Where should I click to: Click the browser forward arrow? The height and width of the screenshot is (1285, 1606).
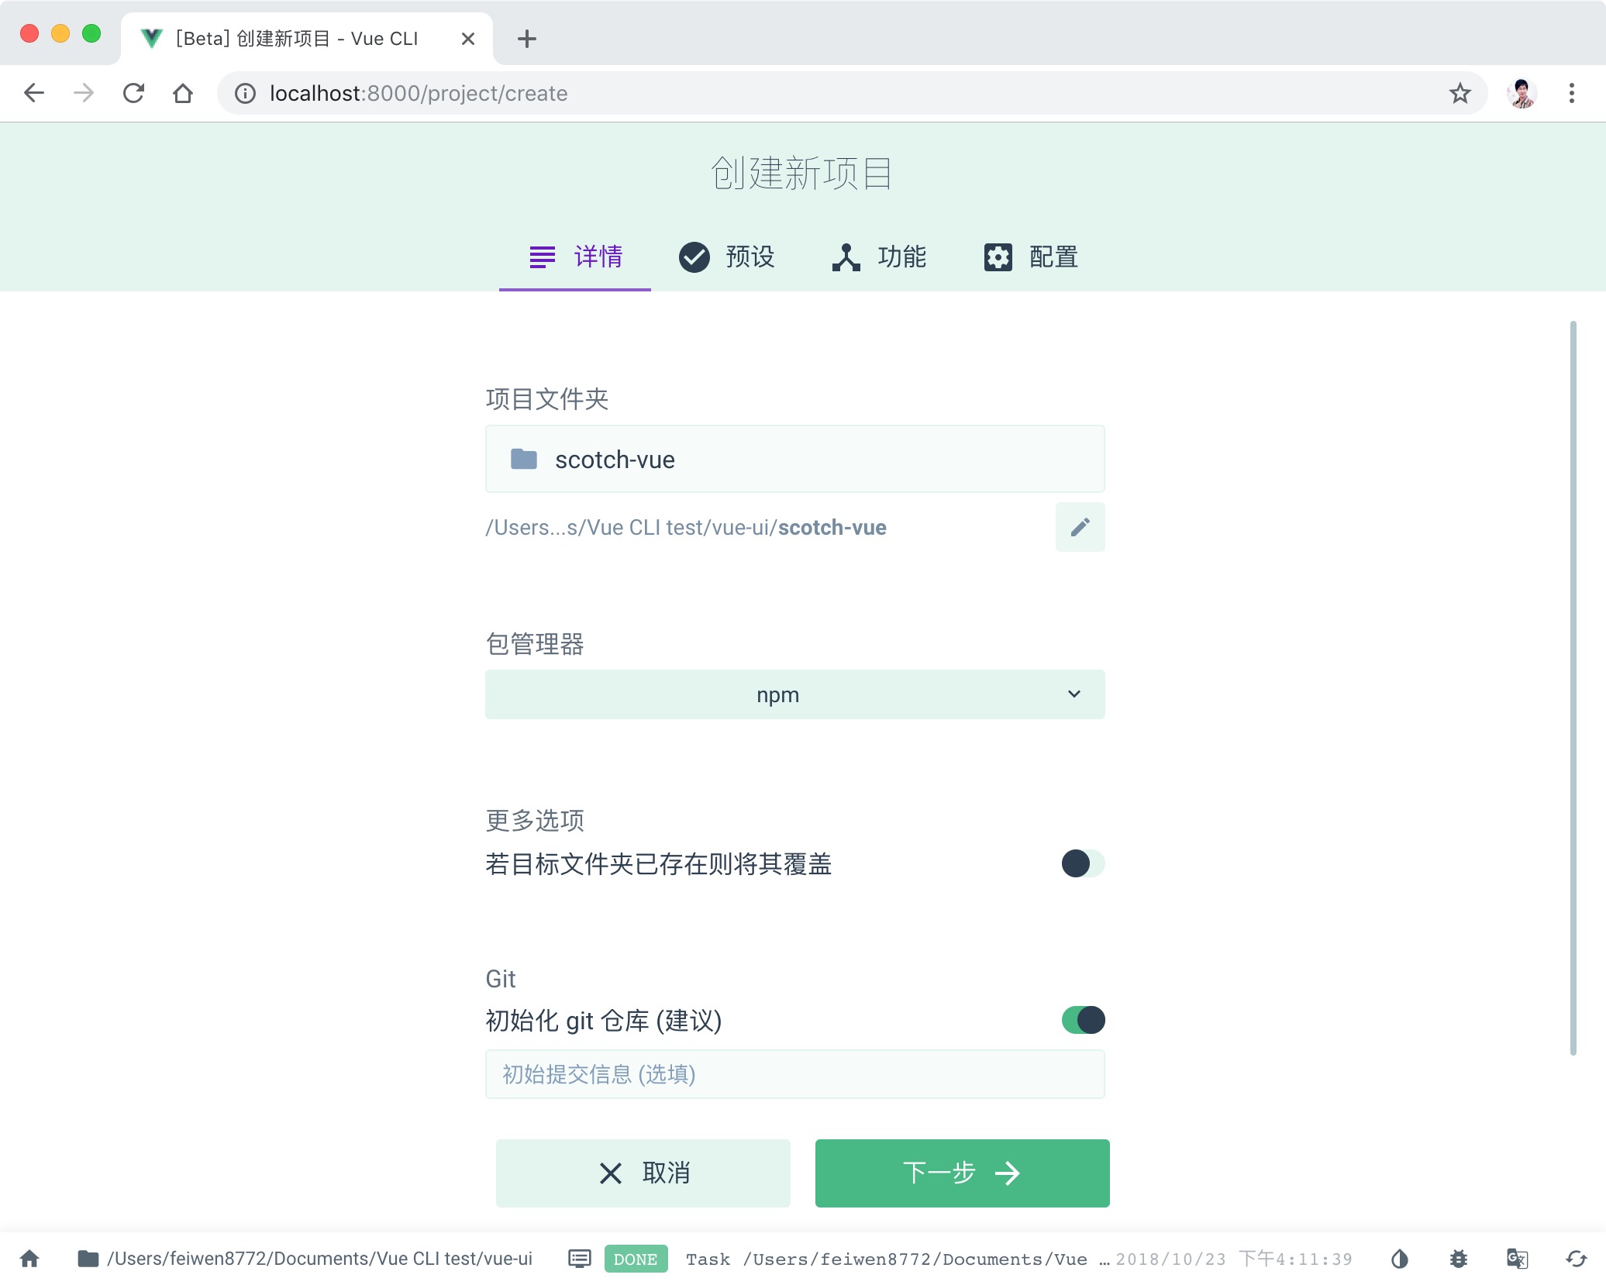point(84,93)
